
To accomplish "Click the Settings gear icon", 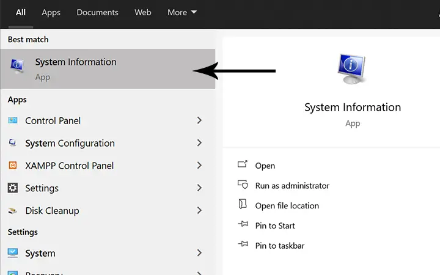I will pyautogui.click(x=13, y=188).
